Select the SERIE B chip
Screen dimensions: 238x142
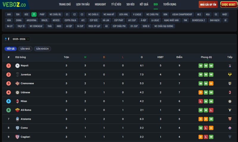point(146,26)
